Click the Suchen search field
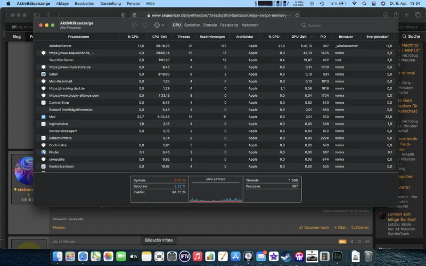 pos(330,25)
